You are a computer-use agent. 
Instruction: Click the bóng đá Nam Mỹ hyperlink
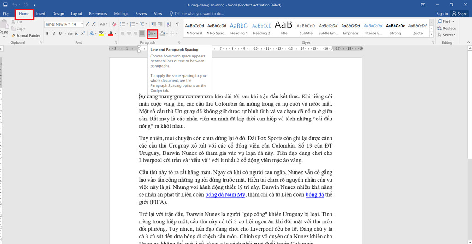click(225, 194)
